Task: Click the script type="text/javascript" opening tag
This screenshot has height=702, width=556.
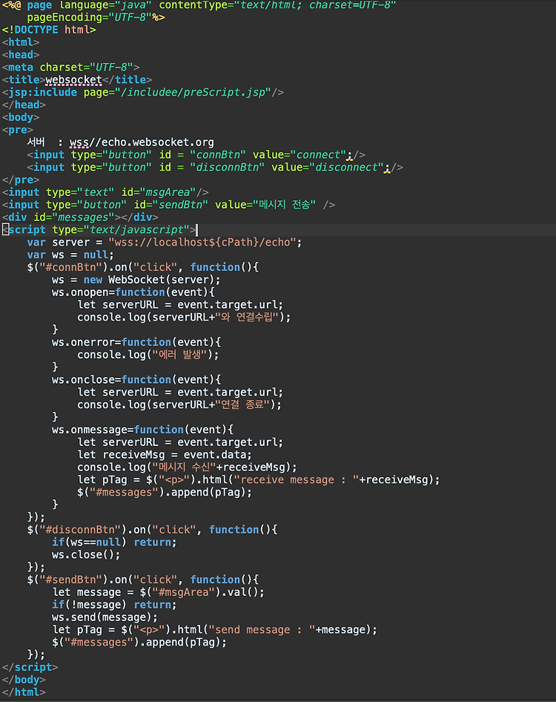Action: click(99, 230)
